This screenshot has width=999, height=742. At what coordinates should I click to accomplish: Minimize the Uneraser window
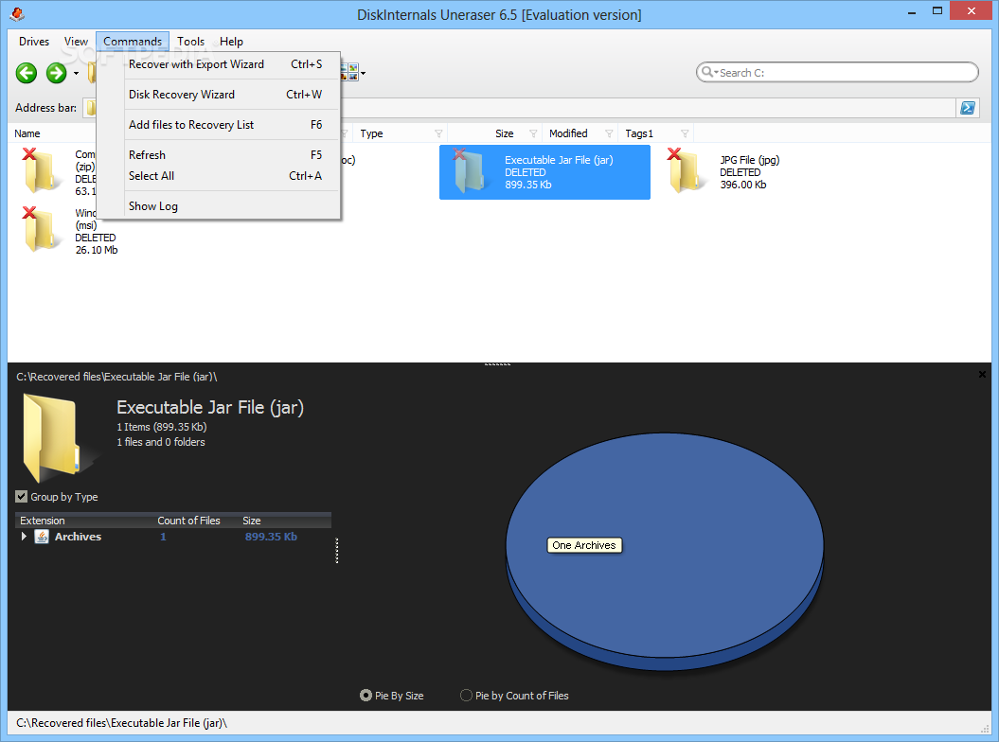pos(912,11)
